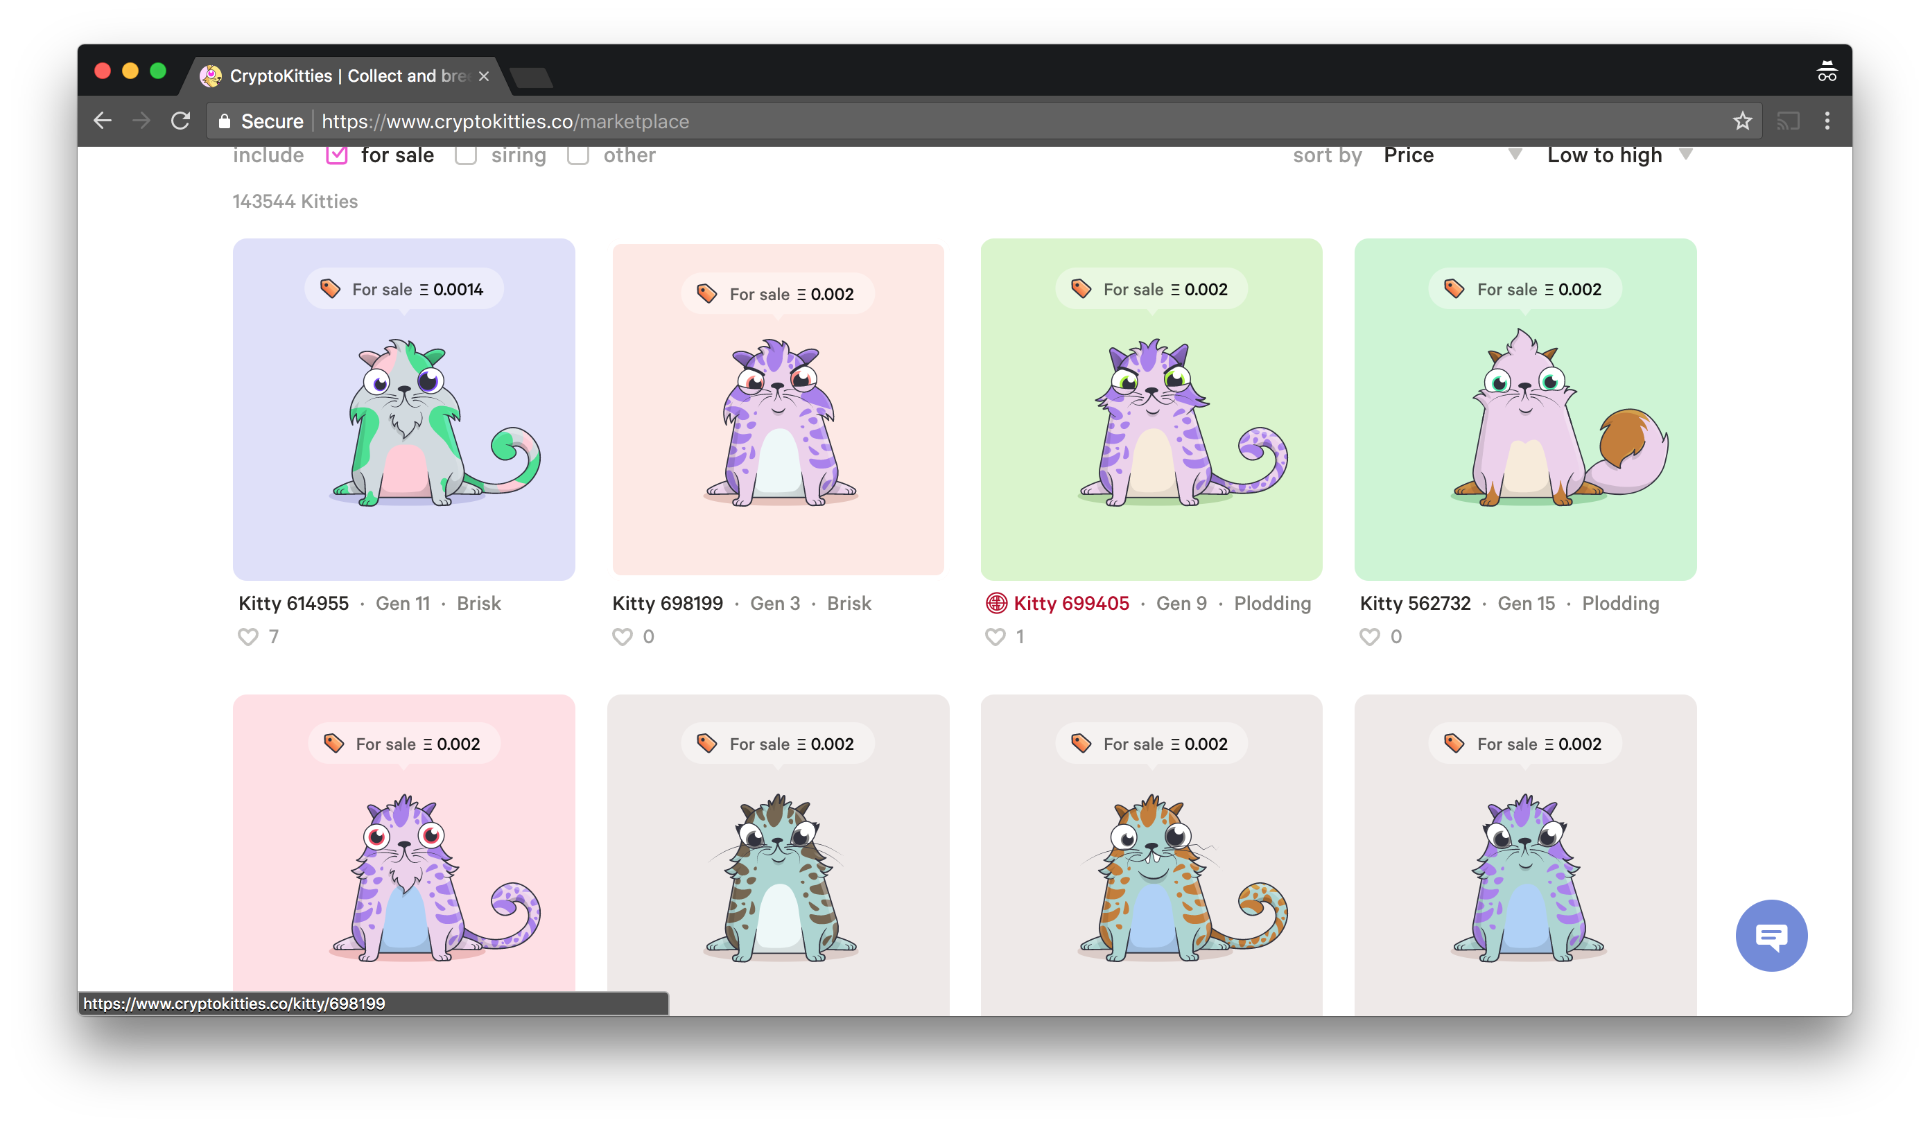This screenshot has height=1127, width=1930.
Task: Click price badge on Kitty 699405 card
Action: click(1151, 288)
